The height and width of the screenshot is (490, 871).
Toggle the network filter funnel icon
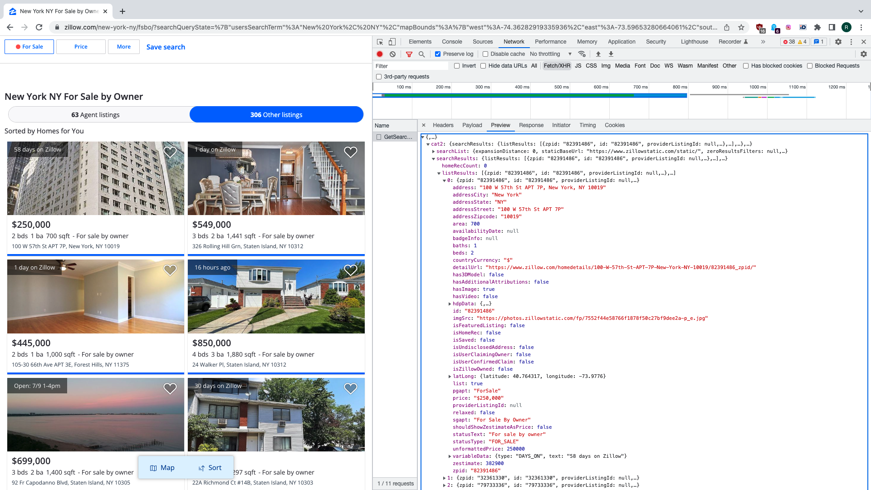pos(409,54)
